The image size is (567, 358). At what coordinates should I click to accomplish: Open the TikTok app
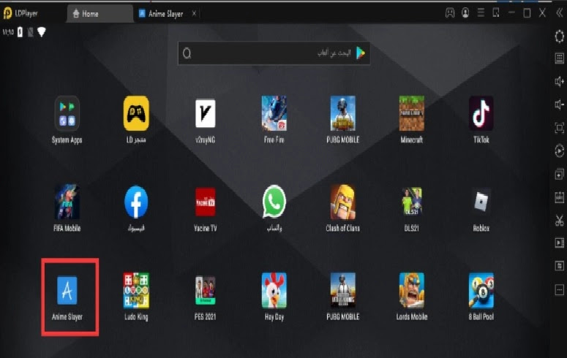[x=481, y=113]
